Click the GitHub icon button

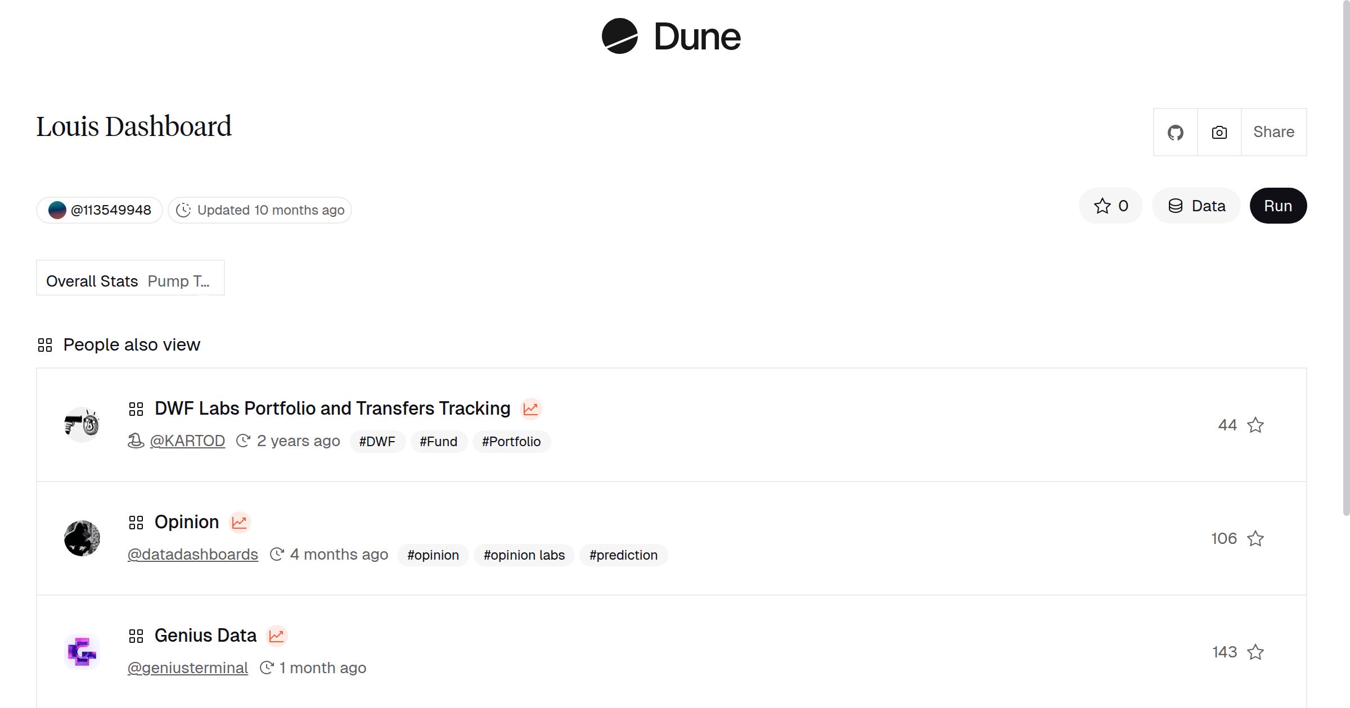(x=1175, y=133)
